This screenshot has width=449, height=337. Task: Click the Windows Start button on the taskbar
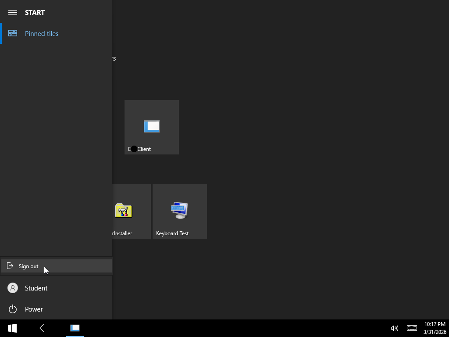point(11,328)
